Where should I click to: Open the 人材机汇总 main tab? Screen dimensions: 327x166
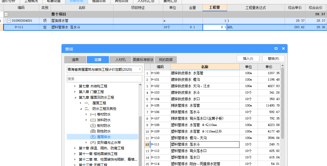146,1
